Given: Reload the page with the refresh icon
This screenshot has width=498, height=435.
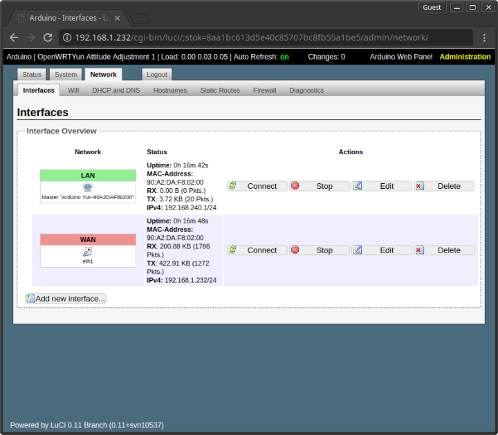Looking at the screenshot, I should [48, 38].
